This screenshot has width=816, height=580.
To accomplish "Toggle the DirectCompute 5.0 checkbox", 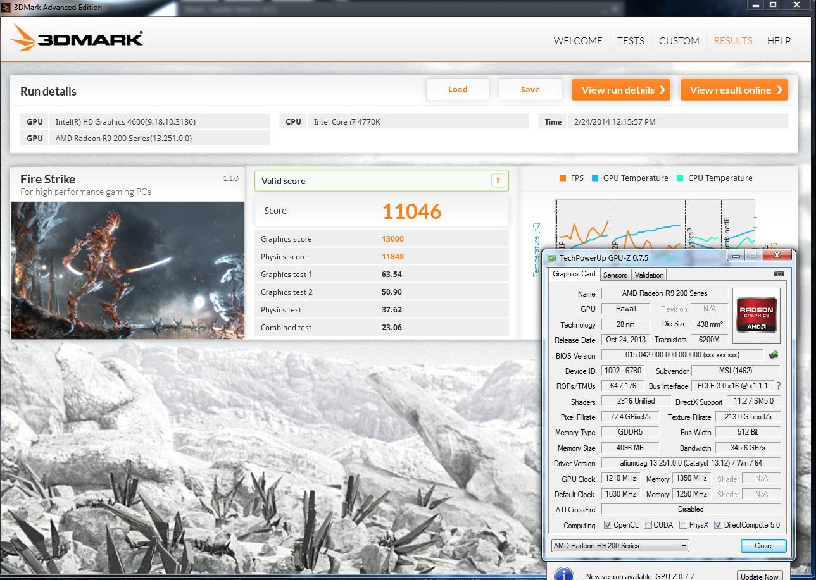I will click(x=718, y=524).
